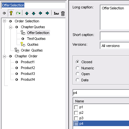Check the p3 checkbox
The image size is (129, 129).
[x=76, y=118]
